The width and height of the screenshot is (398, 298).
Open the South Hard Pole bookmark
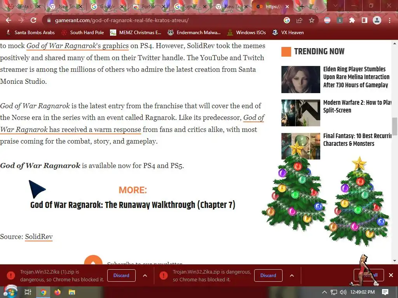[83, 33]
